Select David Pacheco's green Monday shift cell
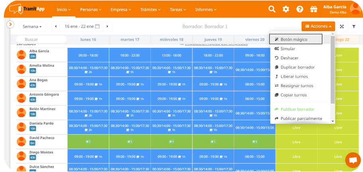The width and height of the screenshot is (363, 172). tap(88, 142)
